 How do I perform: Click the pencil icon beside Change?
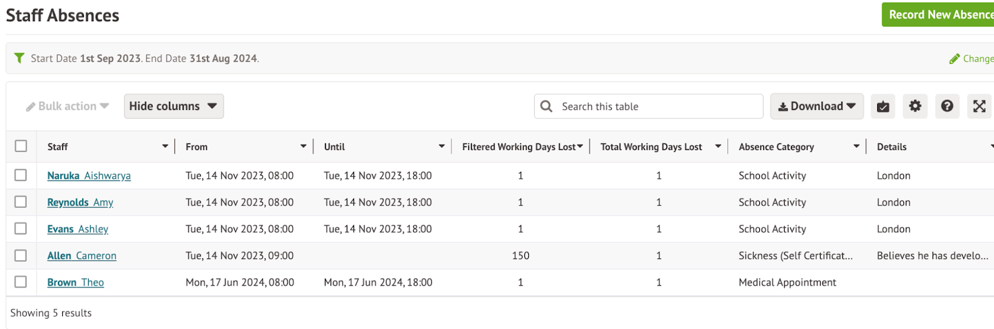click(954, 59)
